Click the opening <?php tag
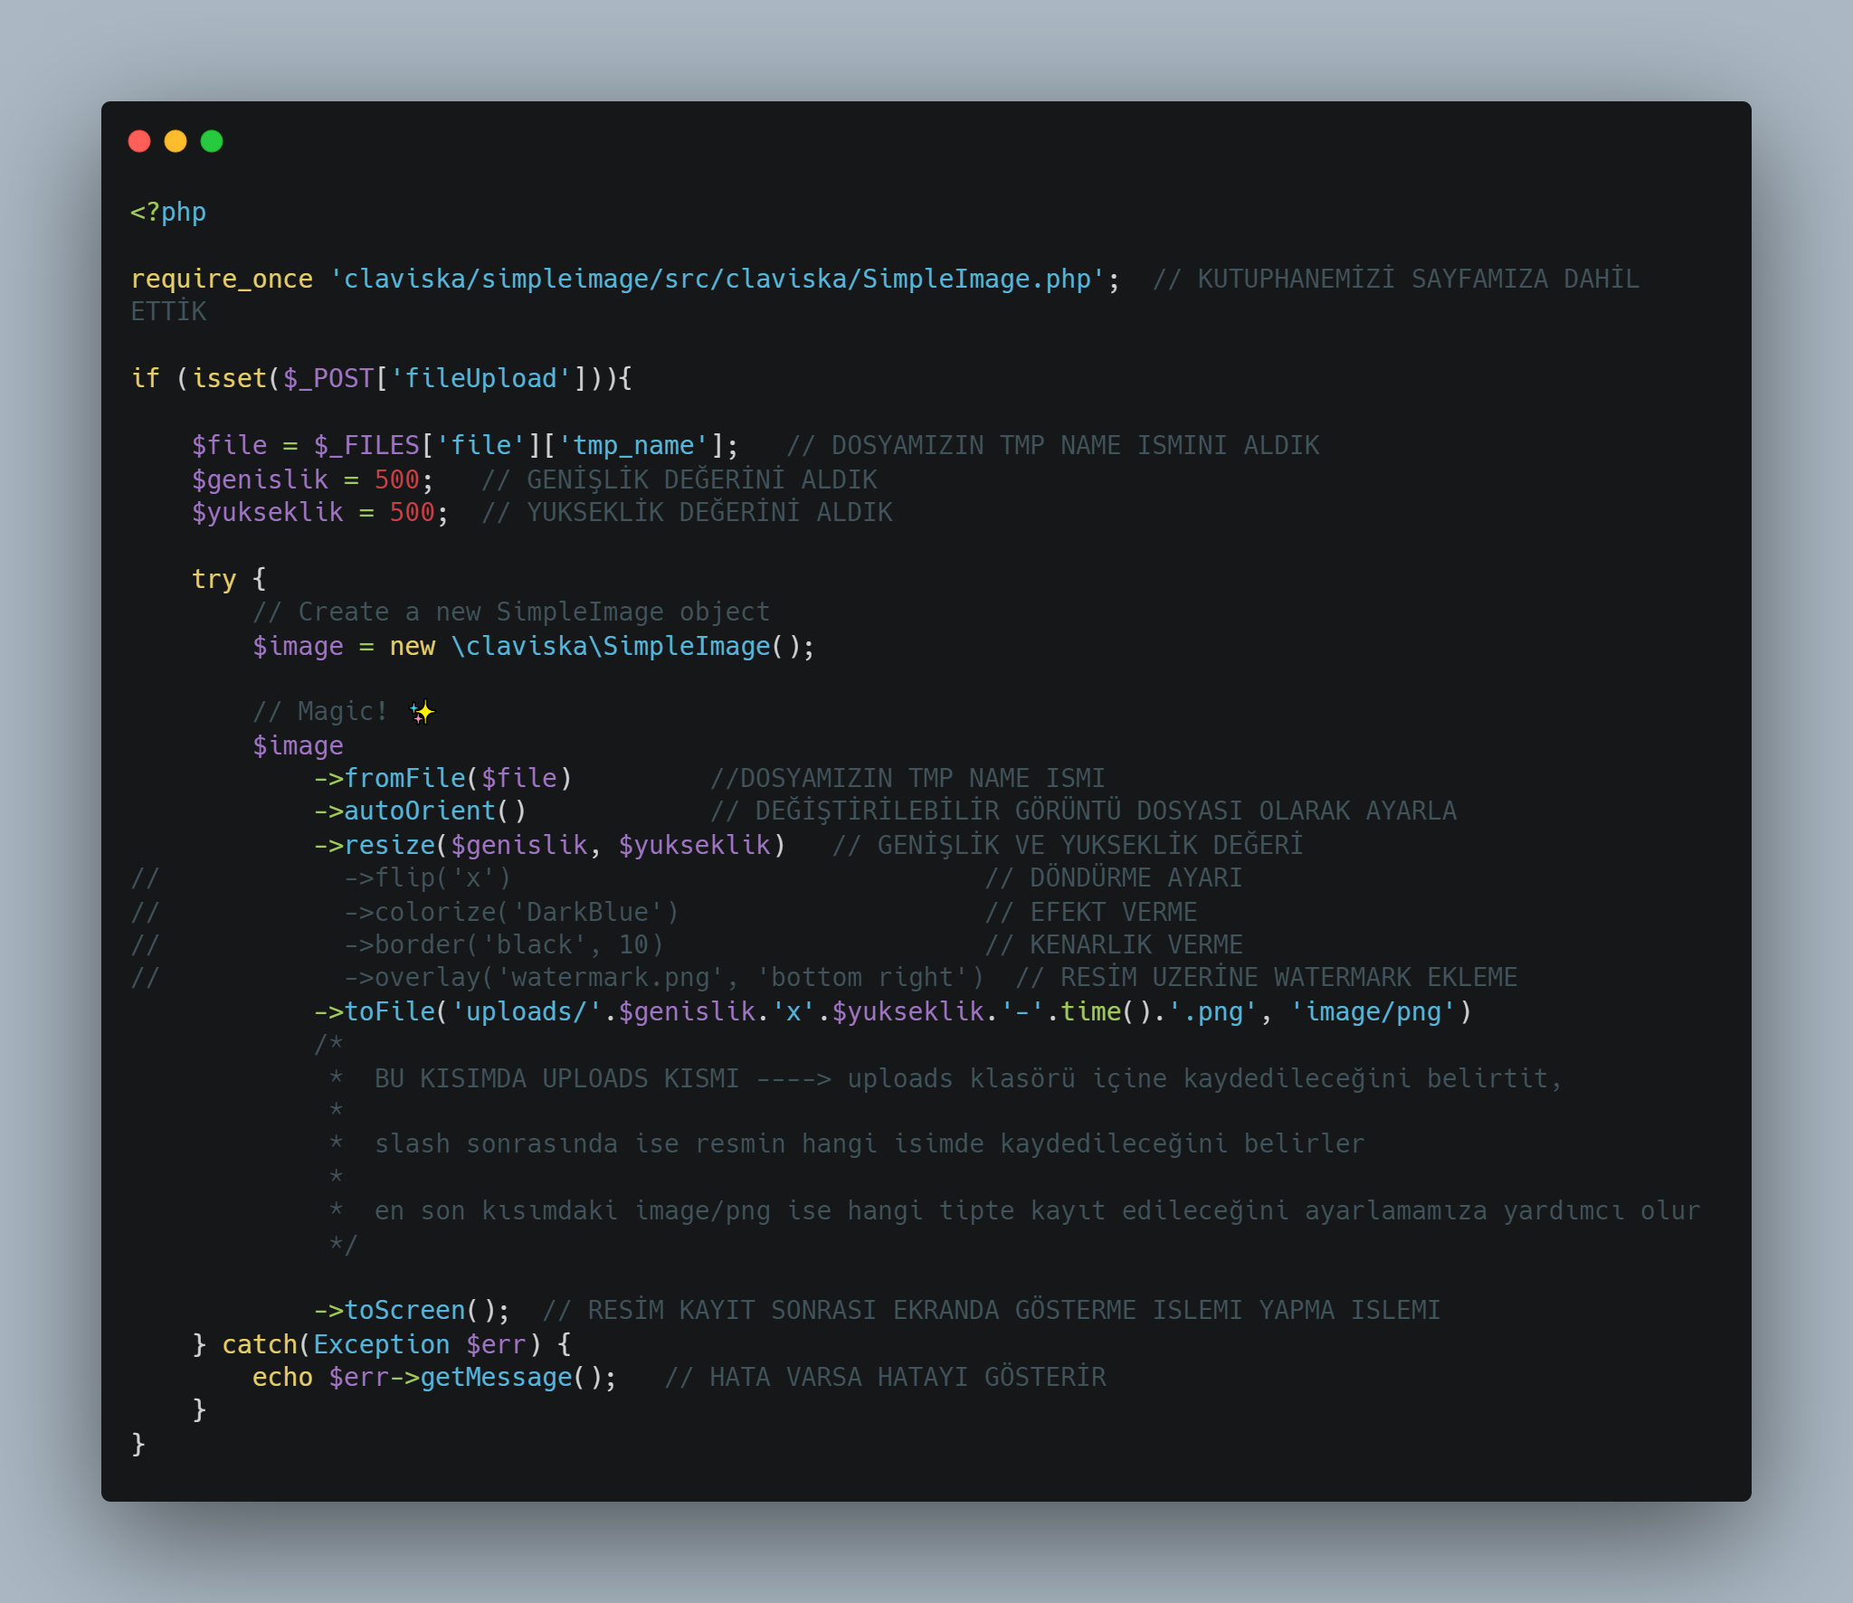This screenshot has height=1603, width=1853. (x=168, y=212)
